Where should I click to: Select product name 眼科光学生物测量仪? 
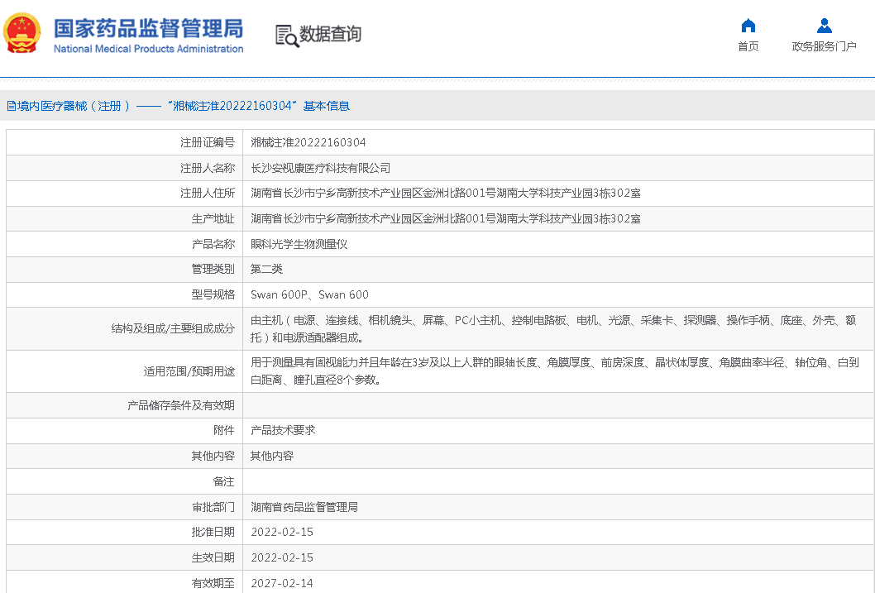click(x=299, y=244)
